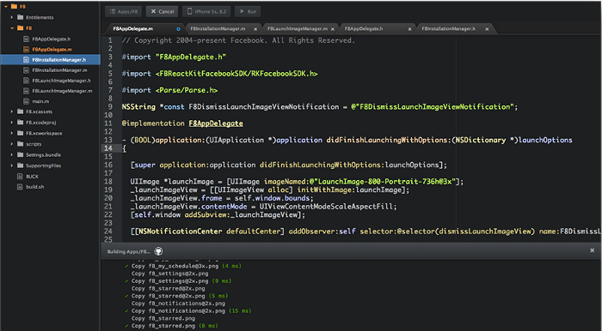
Task: Click the scripts folder icon
Action: point(21,144)
